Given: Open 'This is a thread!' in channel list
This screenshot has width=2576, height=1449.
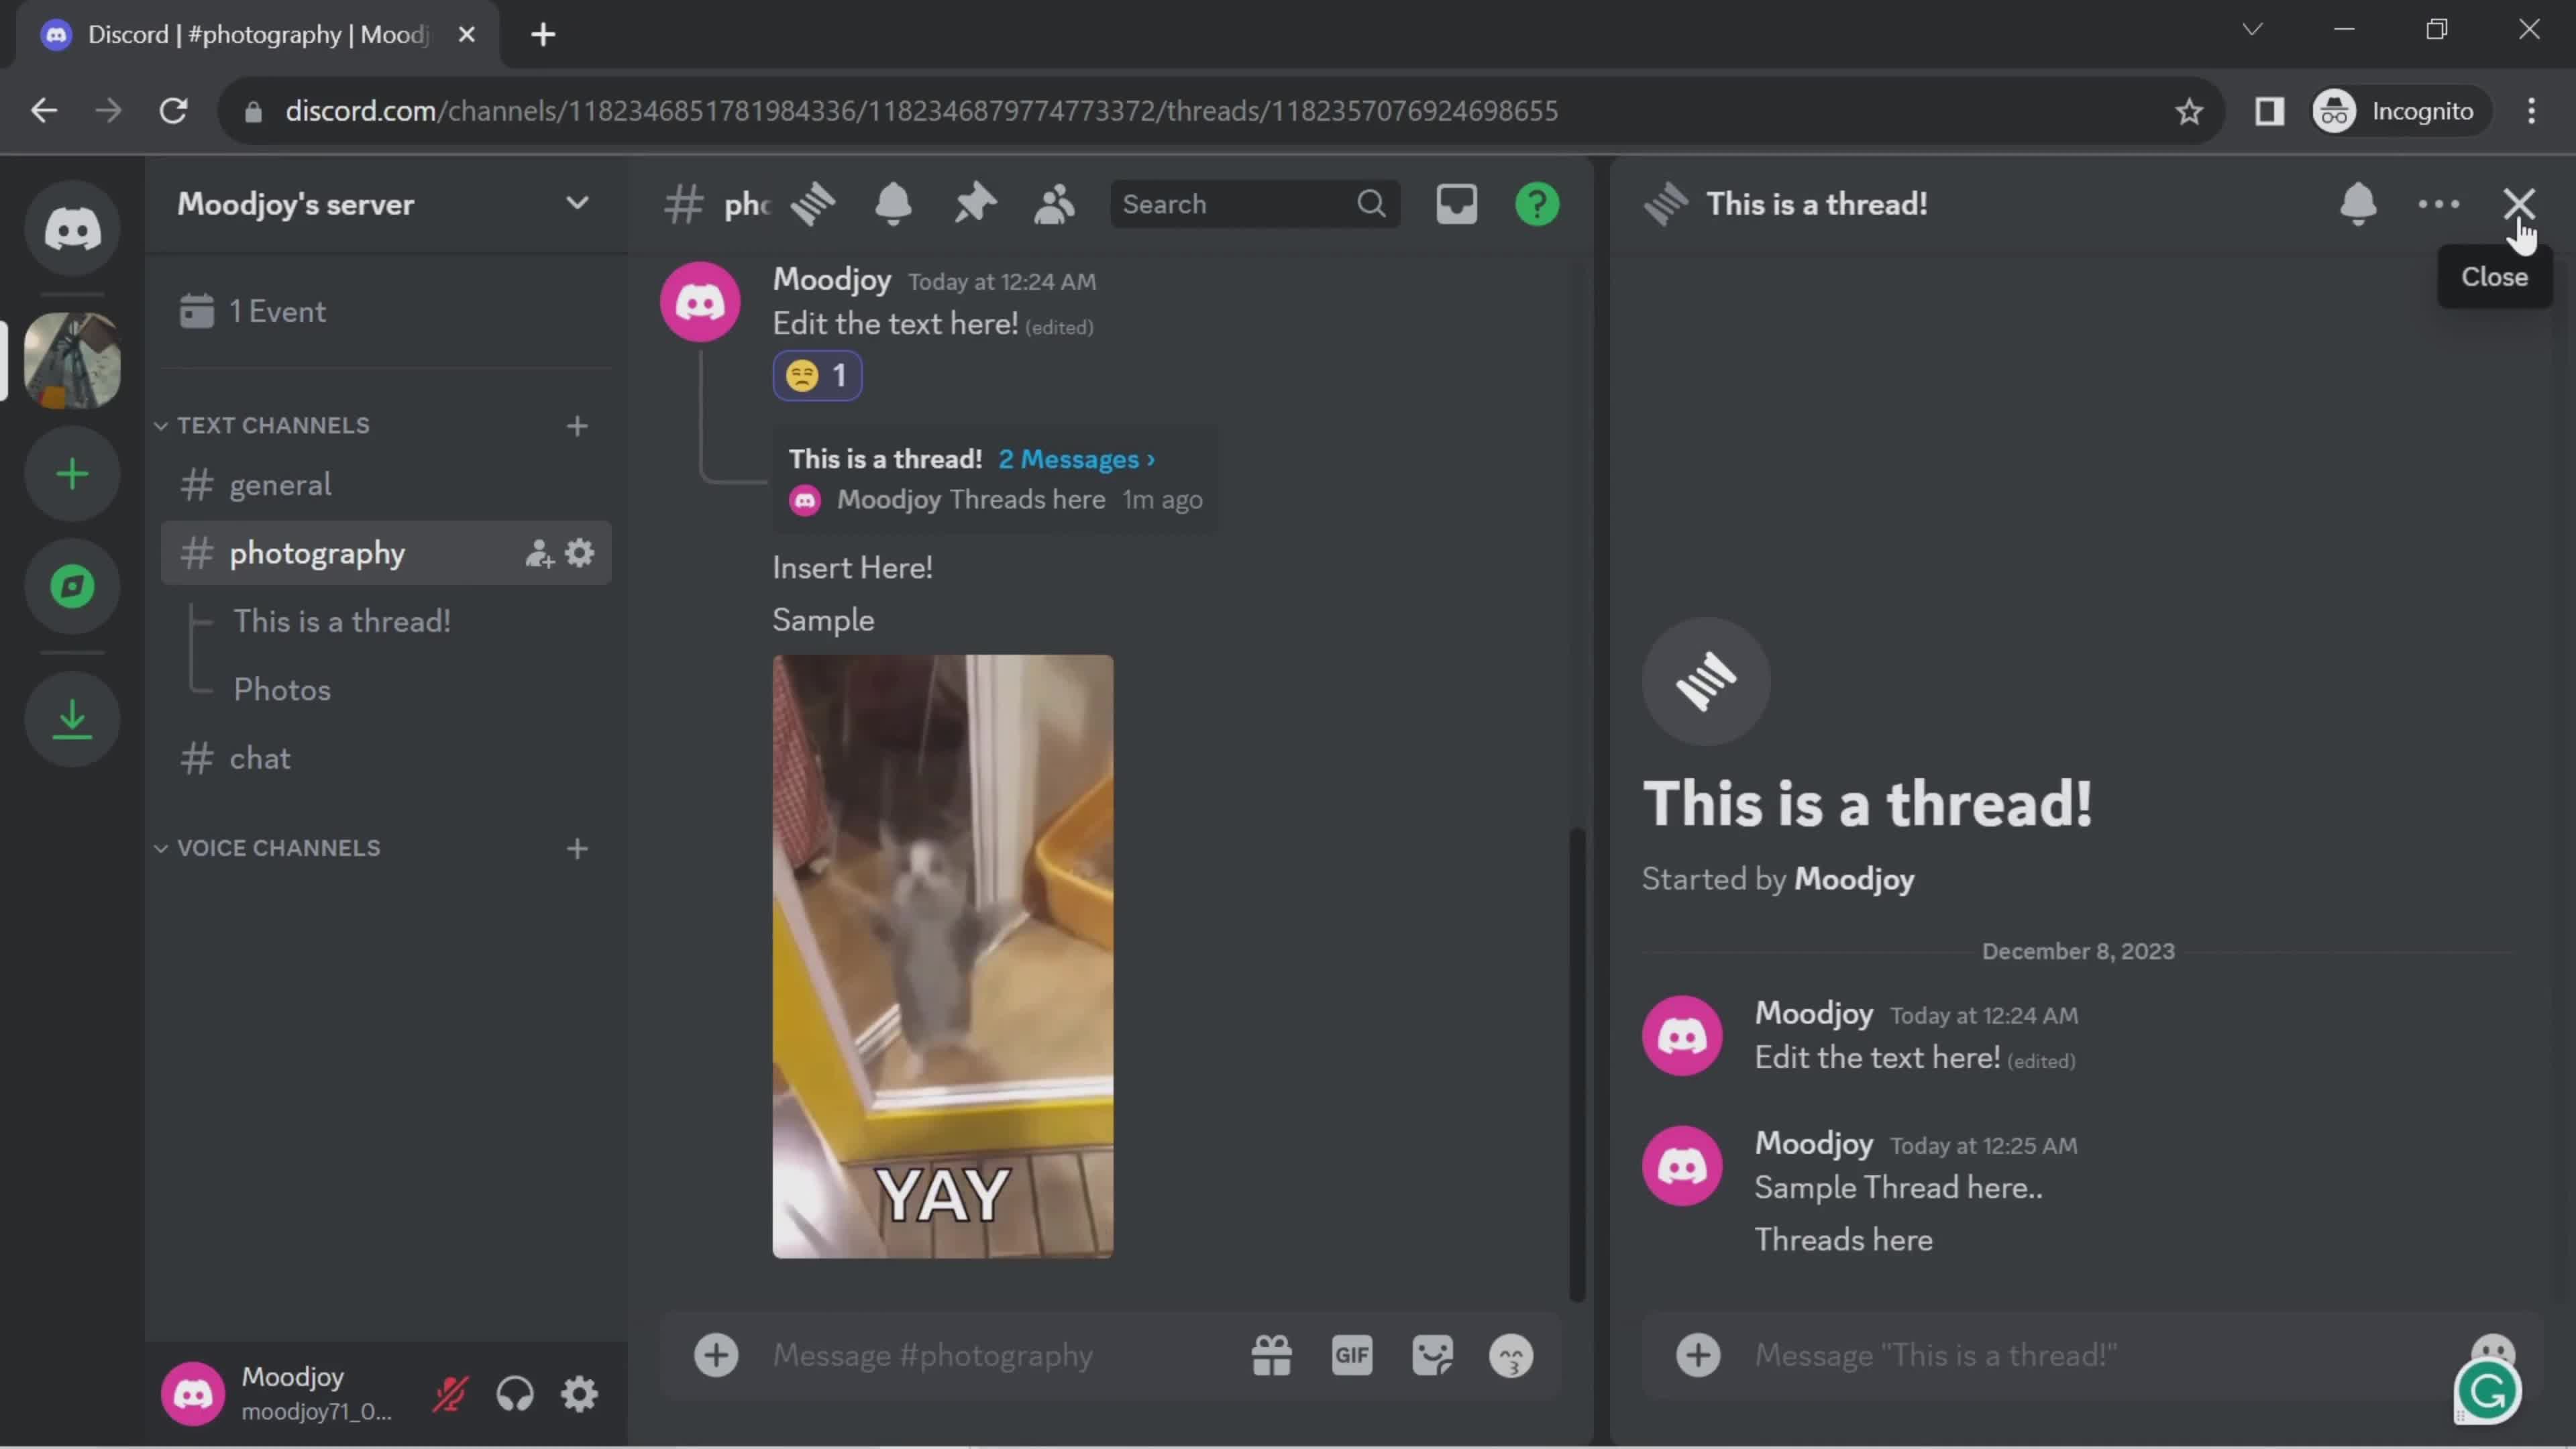Looking at the screenshot, I should pyautogui.click(x=342, y=621).
